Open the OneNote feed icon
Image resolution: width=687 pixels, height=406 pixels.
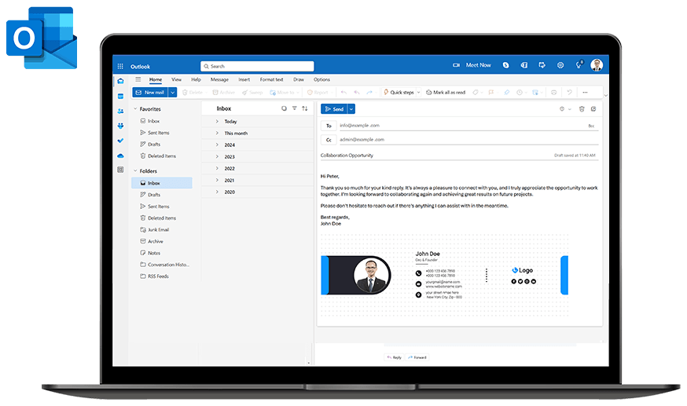coord(524,65)
